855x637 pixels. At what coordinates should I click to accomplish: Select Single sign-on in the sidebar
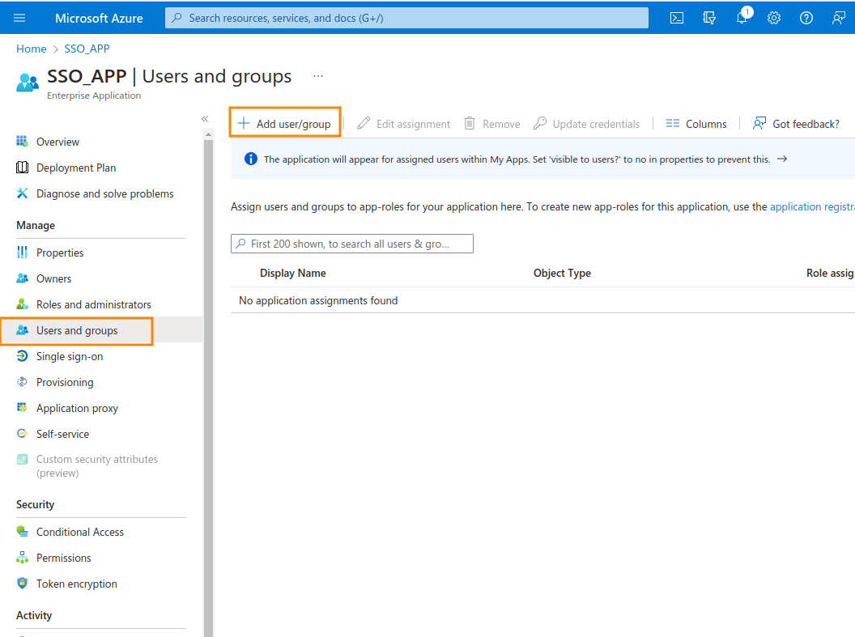70,356
